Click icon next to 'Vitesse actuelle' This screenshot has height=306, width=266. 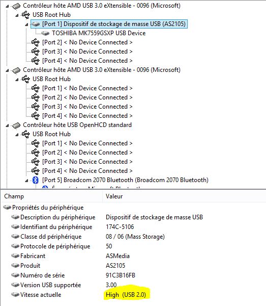[15, 294]
